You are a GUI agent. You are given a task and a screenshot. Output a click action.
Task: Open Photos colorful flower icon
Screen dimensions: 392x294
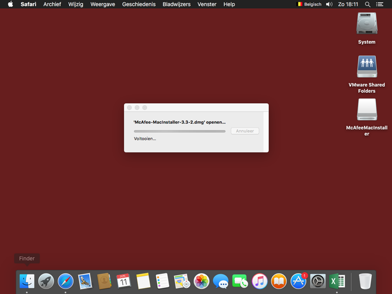coord(201,281)
